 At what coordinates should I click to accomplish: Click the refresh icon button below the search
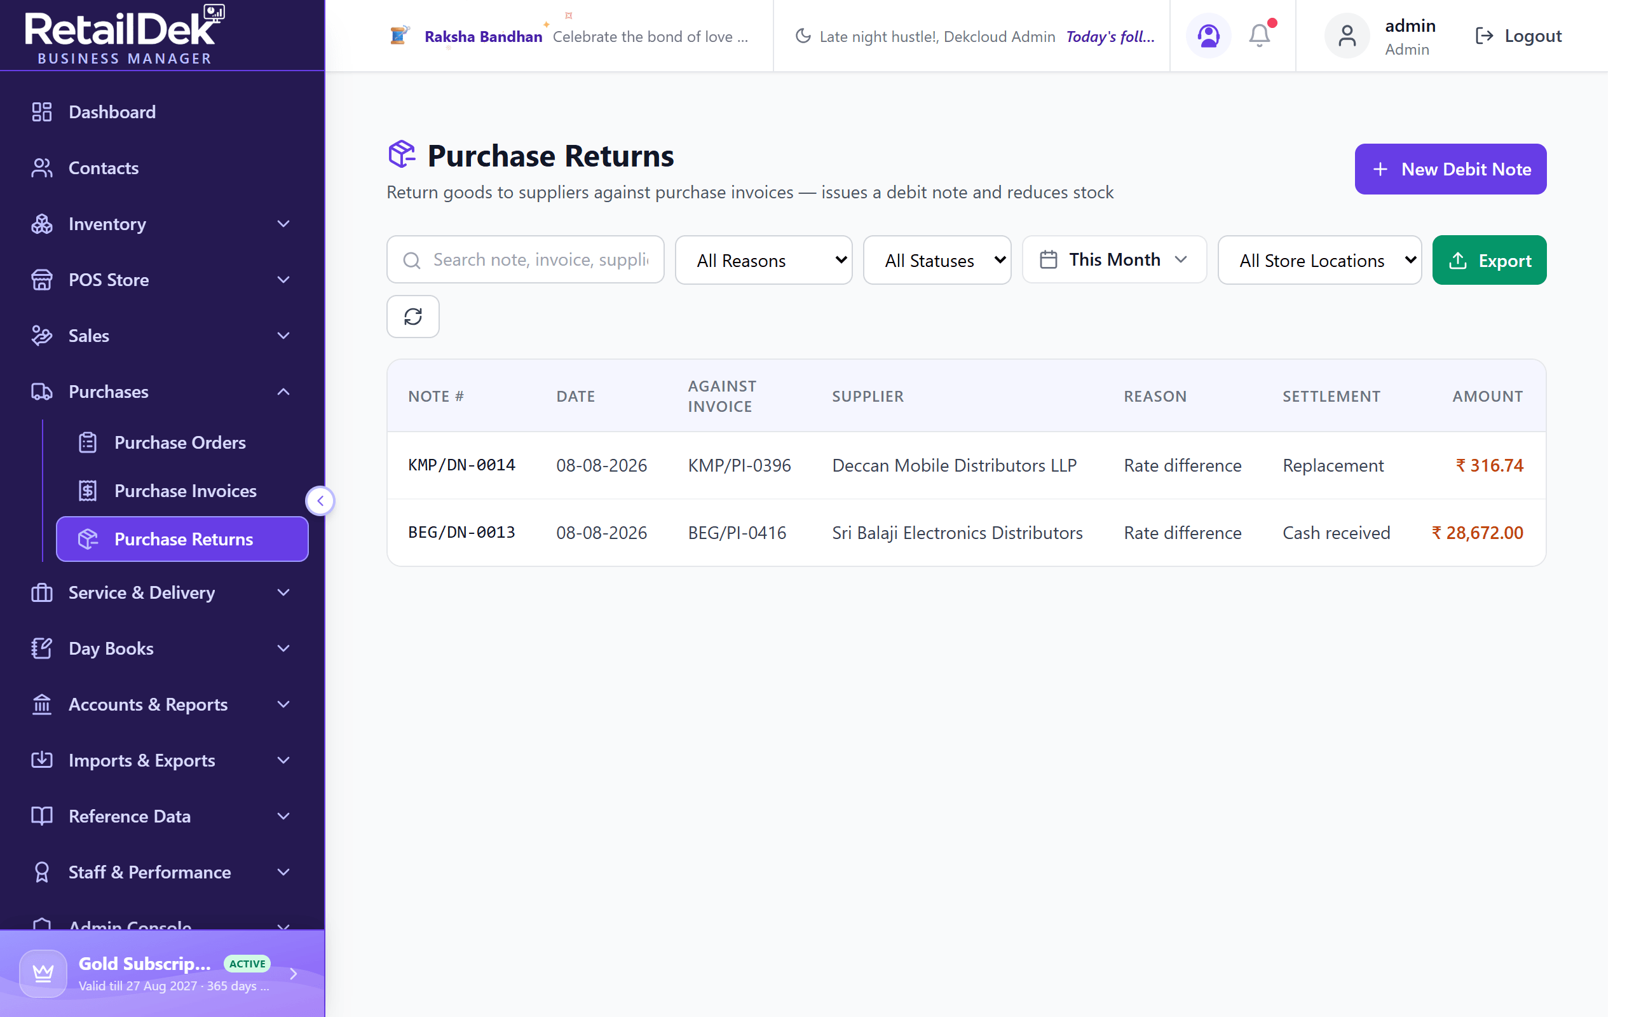click(413, 316)
